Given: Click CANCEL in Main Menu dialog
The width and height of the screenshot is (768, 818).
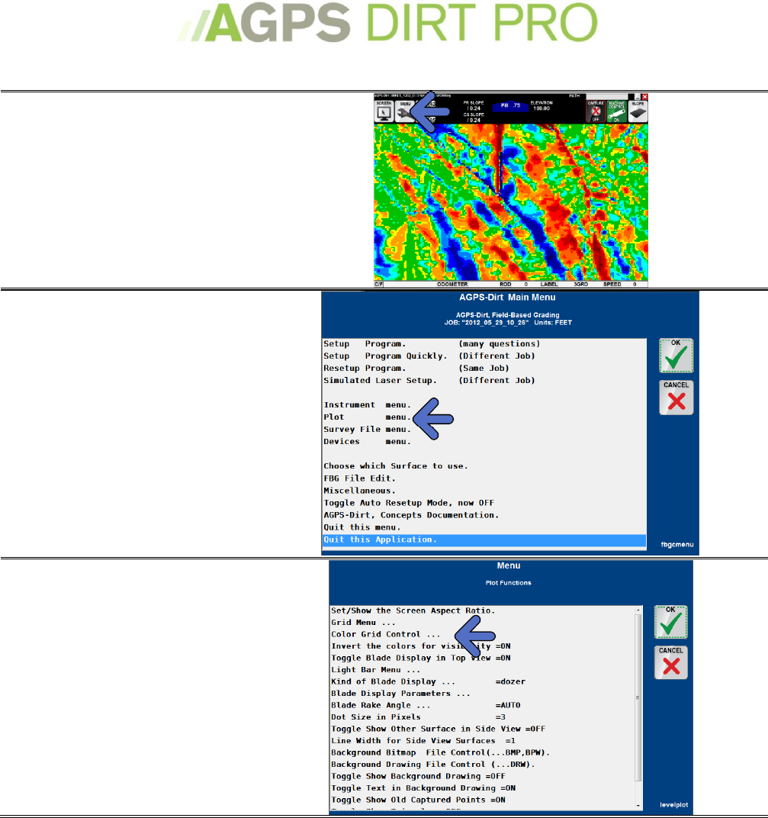Looking at the screenshot, I should click(676, 398).
